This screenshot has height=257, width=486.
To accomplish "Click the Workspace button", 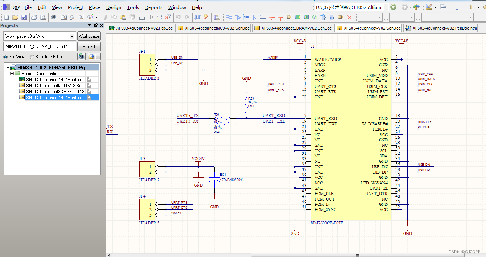I will tap(89, 36).
